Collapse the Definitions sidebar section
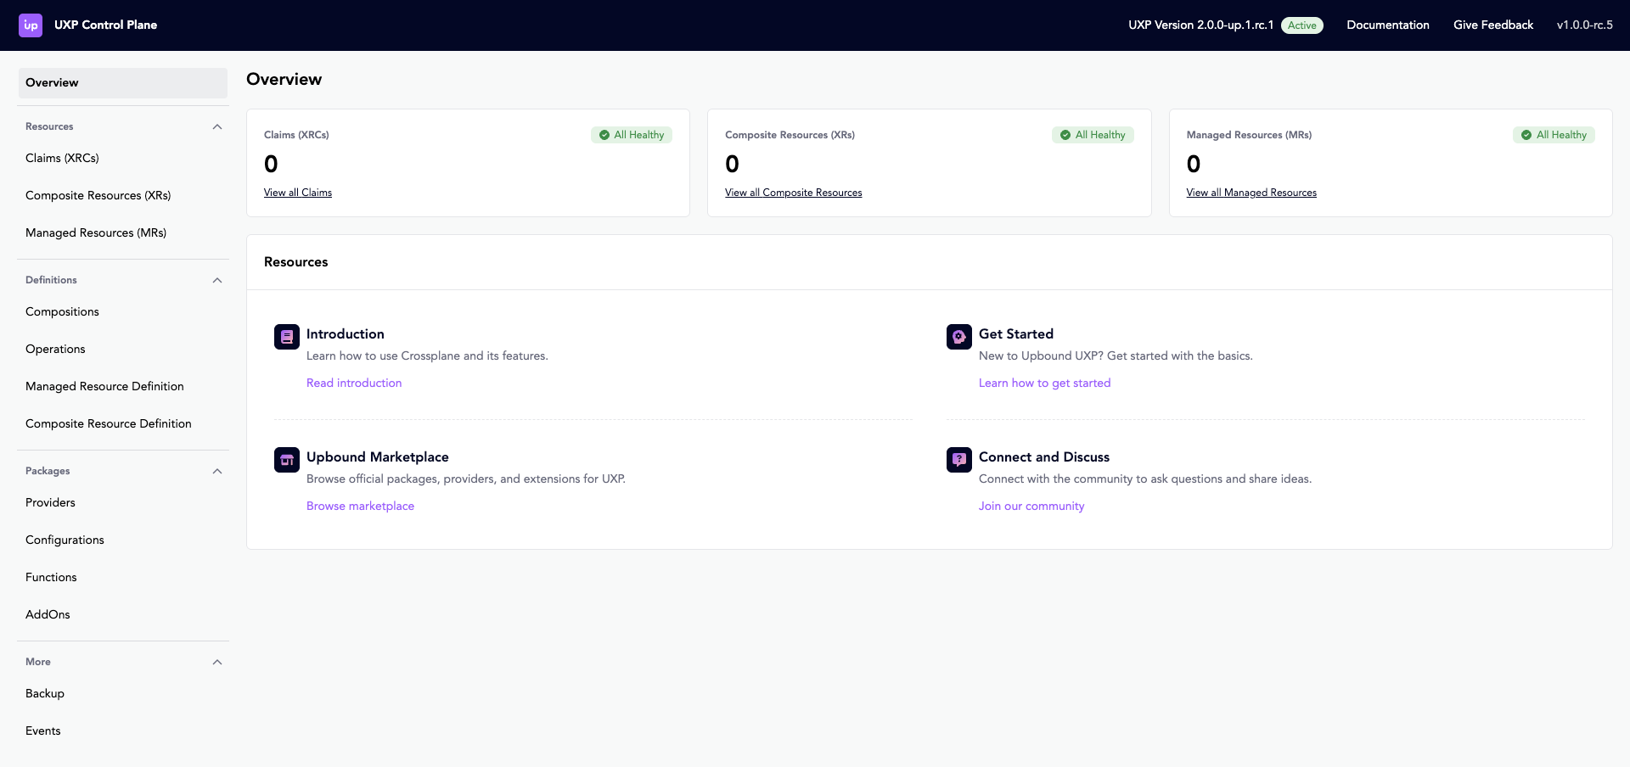 [217, 281]
